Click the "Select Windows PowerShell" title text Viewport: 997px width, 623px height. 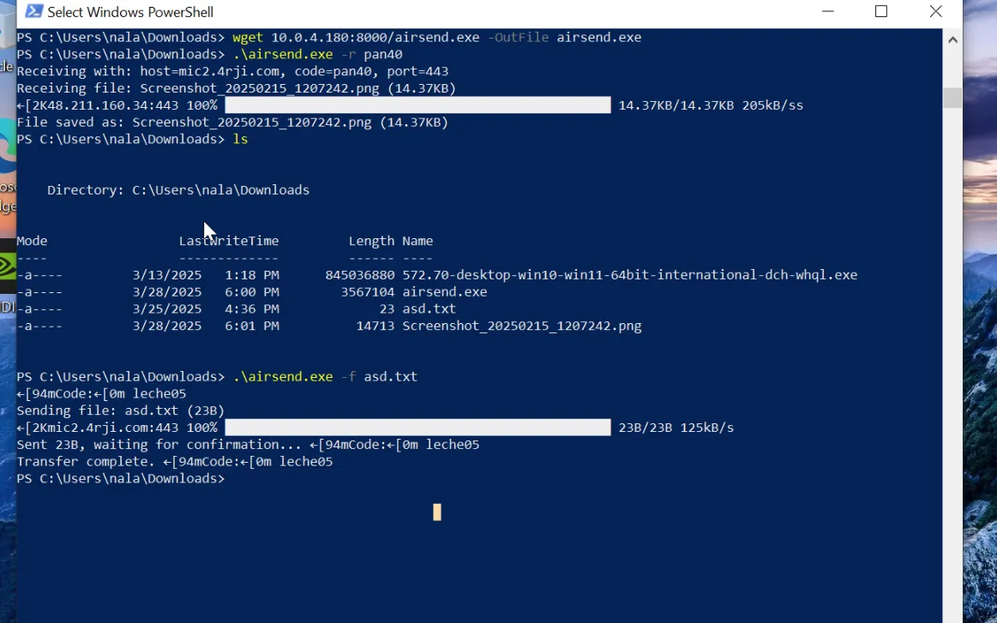coord(130,12)
